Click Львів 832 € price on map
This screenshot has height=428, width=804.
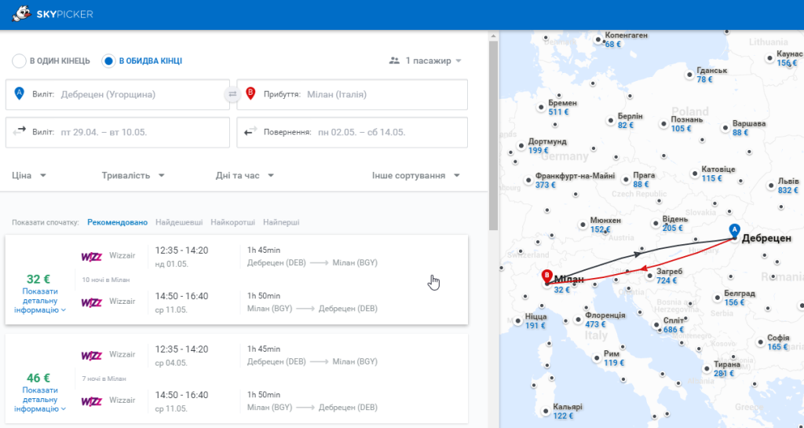click(x=788, y=190)
